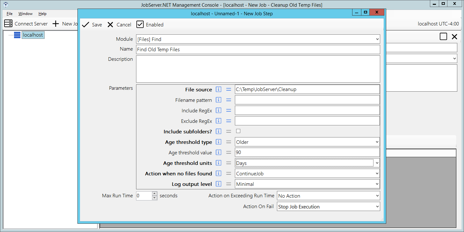The width and height of the screenshot is (464, 232).
Task: Open the Window menu
Action: (25, 14)
